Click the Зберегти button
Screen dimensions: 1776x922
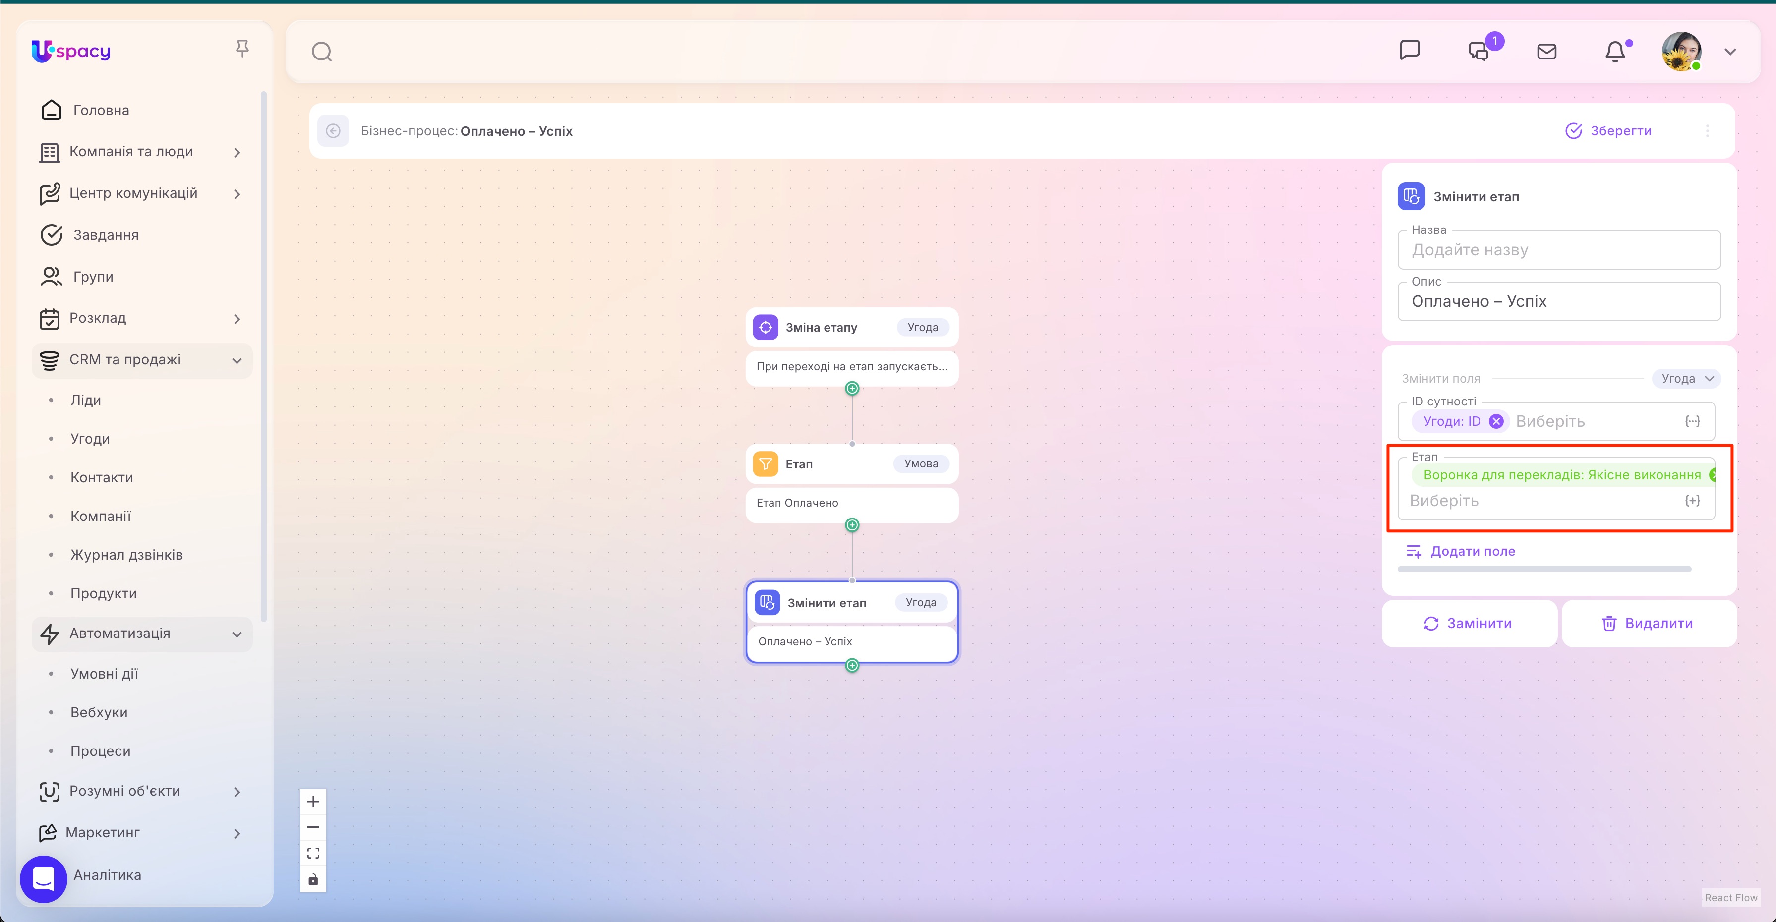click(x=1608, y=131)
